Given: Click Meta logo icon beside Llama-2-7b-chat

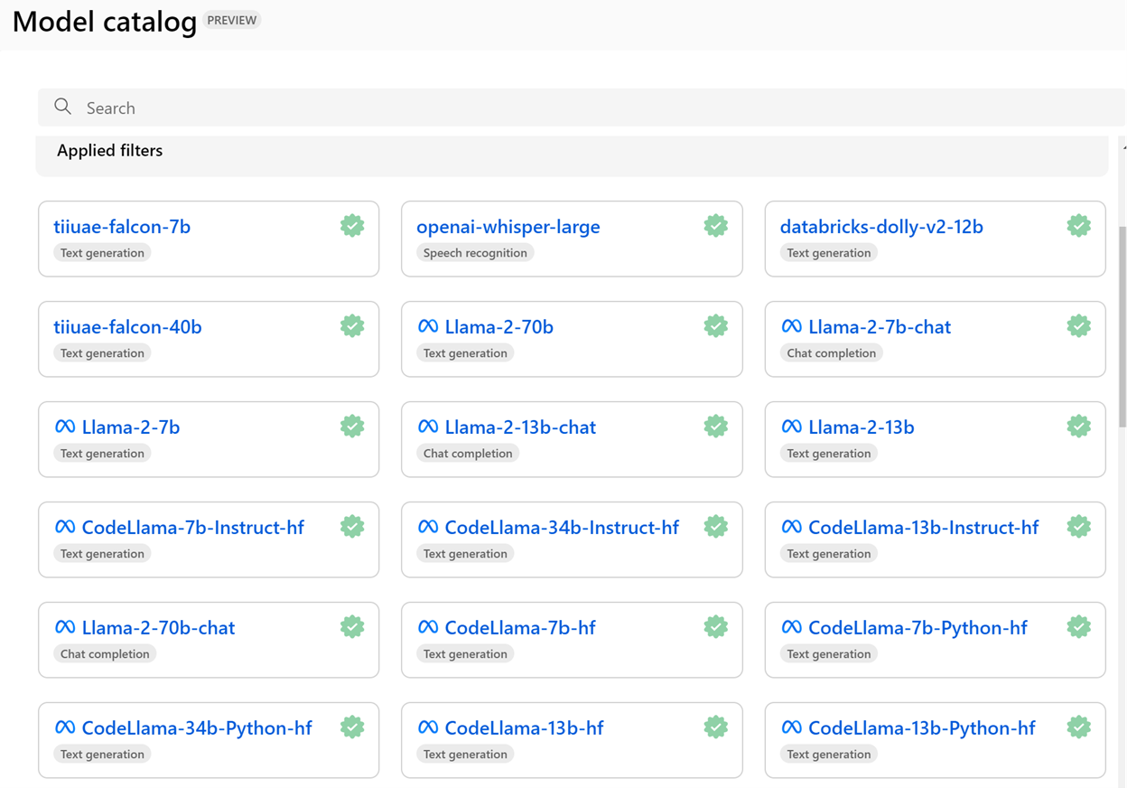Looking at the screenshot, I should coord(791,326).
